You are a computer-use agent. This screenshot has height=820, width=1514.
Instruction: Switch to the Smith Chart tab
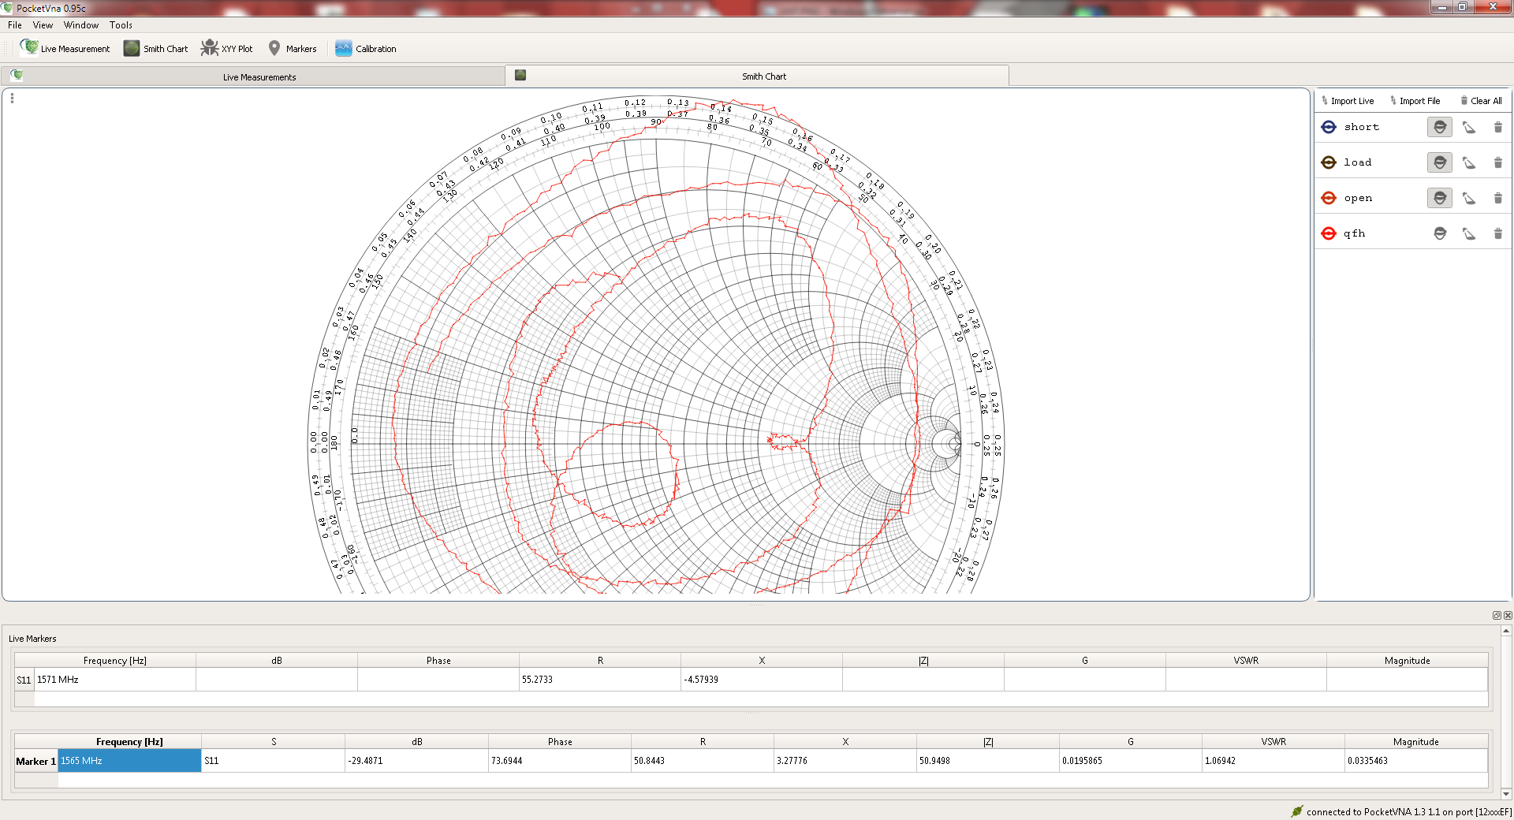[x=757, y=76]
